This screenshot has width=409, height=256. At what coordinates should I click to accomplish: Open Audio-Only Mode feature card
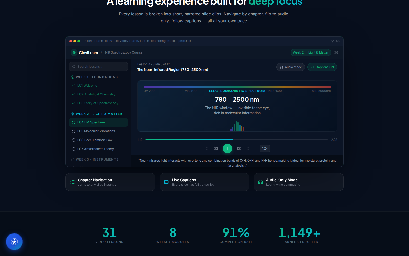click(x=299, y=182)
